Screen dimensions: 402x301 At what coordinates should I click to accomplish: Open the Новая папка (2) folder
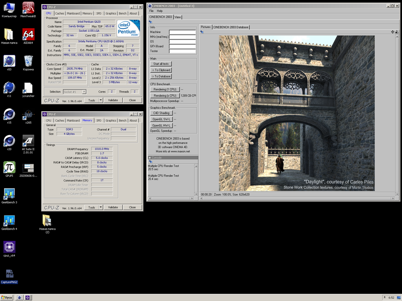[x=47, y=224]
